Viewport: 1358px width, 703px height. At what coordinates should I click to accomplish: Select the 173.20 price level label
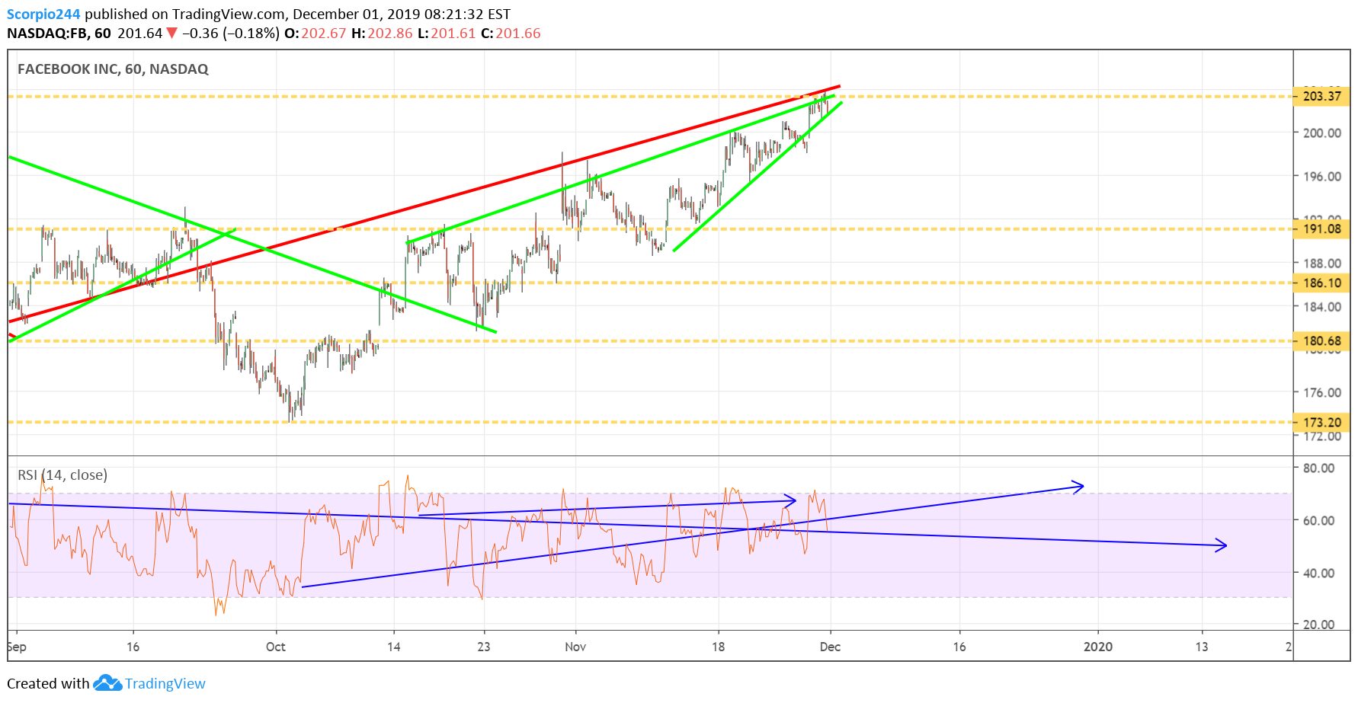pos(1321,422)
